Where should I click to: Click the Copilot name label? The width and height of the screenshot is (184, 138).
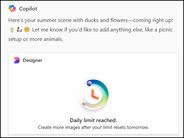[x=28, y=9]
